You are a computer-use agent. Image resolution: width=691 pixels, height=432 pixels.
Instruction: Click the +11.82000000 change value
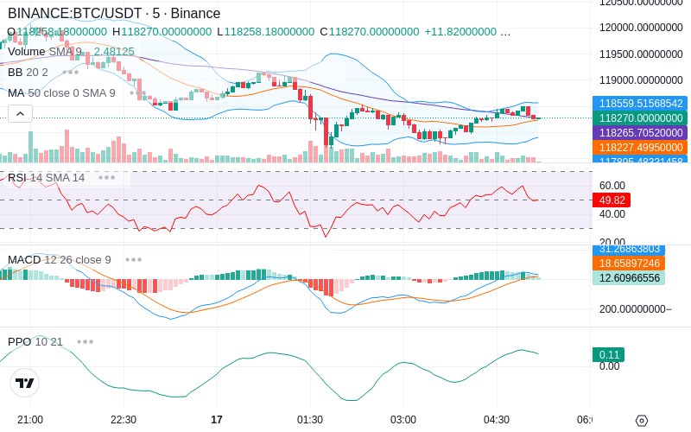[x=460, y=32]
